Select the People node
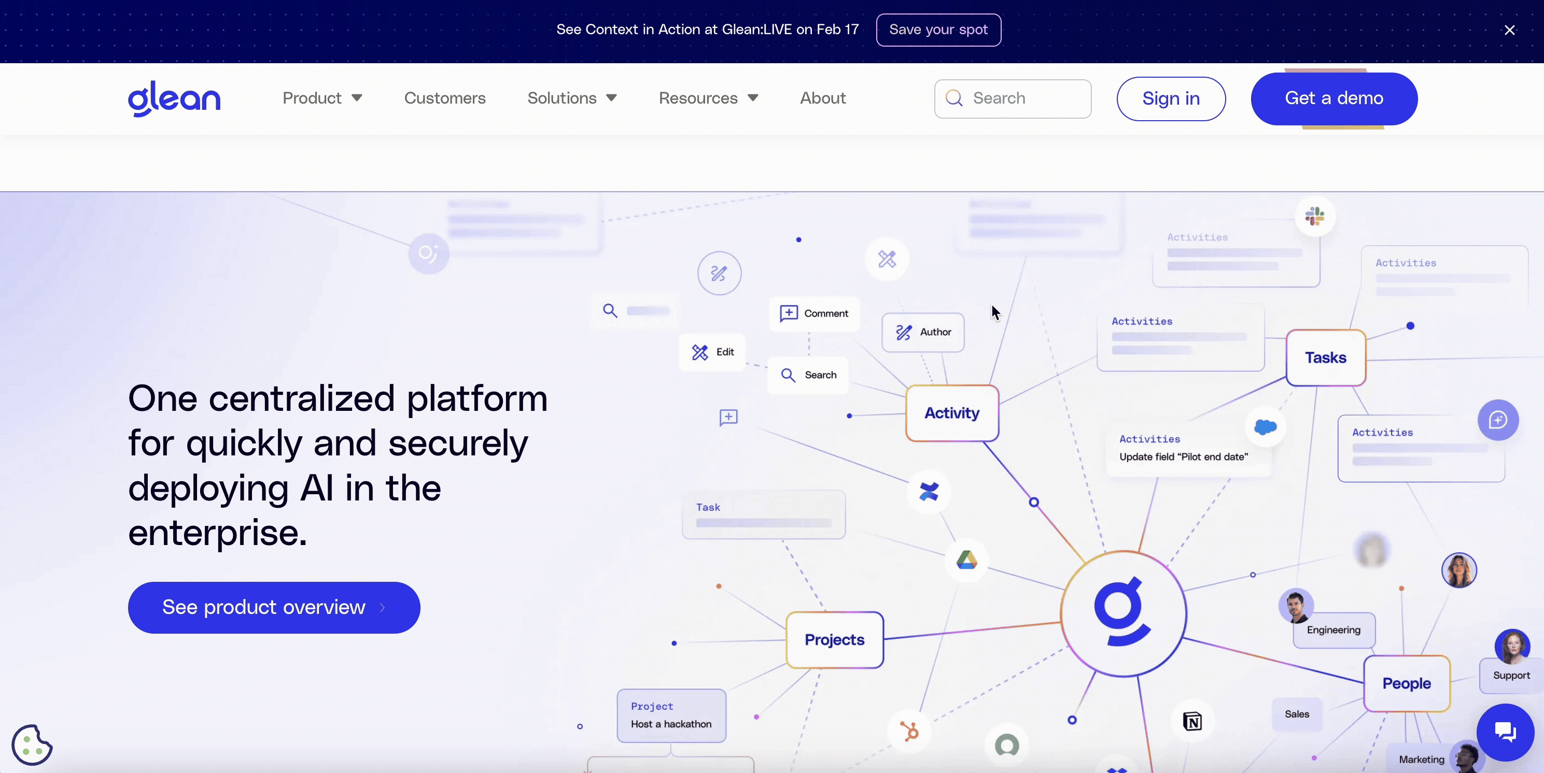The width and height of the screenshot is (1544, 773). point(1406,683)
